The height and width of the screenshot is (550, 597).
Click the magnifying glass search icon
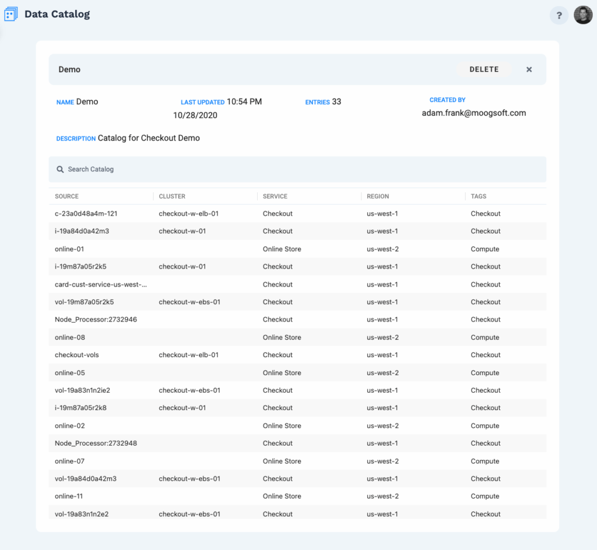(60, 169)
